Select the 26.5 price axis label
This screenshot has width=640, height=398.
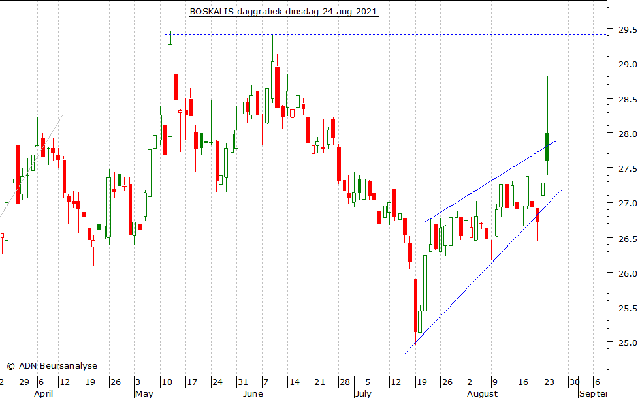[628, 239]
